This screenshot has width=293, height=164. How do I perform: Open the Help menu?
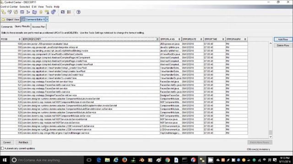[57, 7]
